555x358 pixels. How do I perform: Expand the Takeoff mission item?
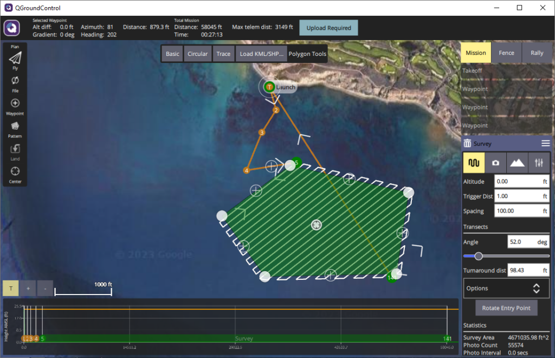[x=506, y=71]
